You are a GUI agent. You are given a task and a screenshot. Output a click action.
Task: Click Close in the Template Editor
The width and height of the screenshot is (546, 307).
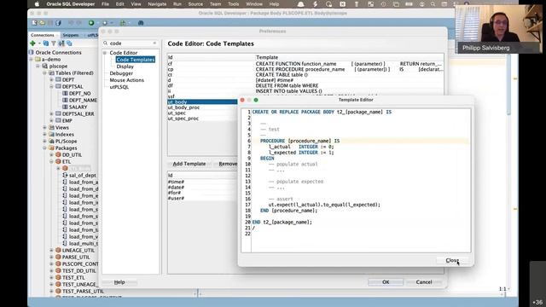click(x=452, y=260)
